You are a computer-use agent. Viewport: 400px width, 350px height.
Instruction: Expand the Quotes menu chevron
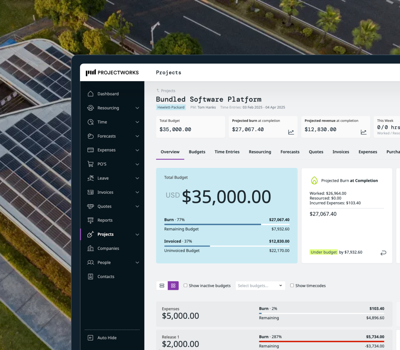pos(137,206)
